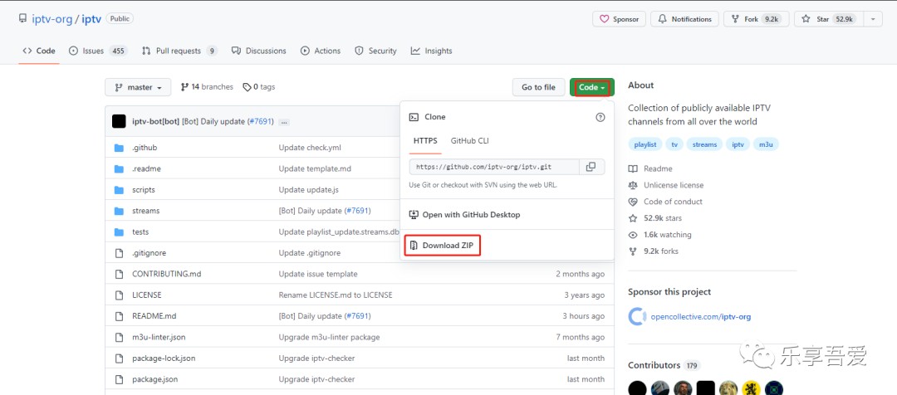The width and height of the screenshot is (897, 395).
Task: Click the .gitignore file icon
Action: click(x=119, y=253)
